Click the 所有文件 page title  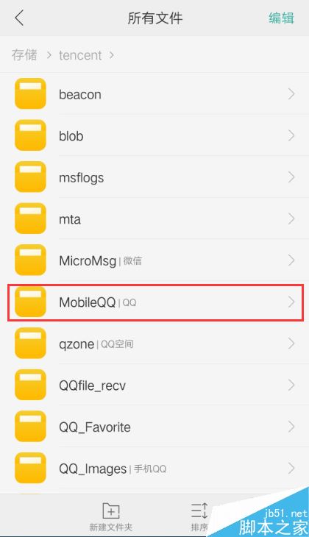(154, 18)
